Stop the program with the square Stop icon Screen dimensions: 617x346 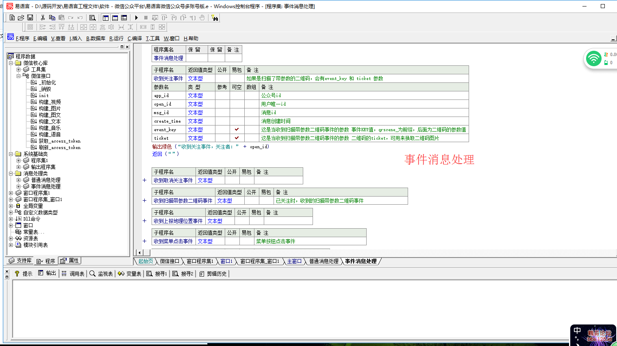click(x=146, y=17)
